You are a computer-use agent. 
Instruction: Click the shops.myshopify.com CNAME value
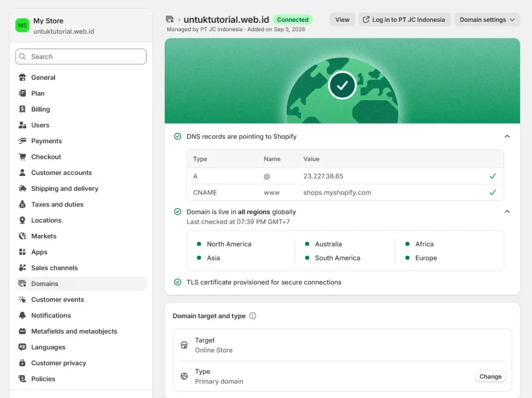[337, 193]
